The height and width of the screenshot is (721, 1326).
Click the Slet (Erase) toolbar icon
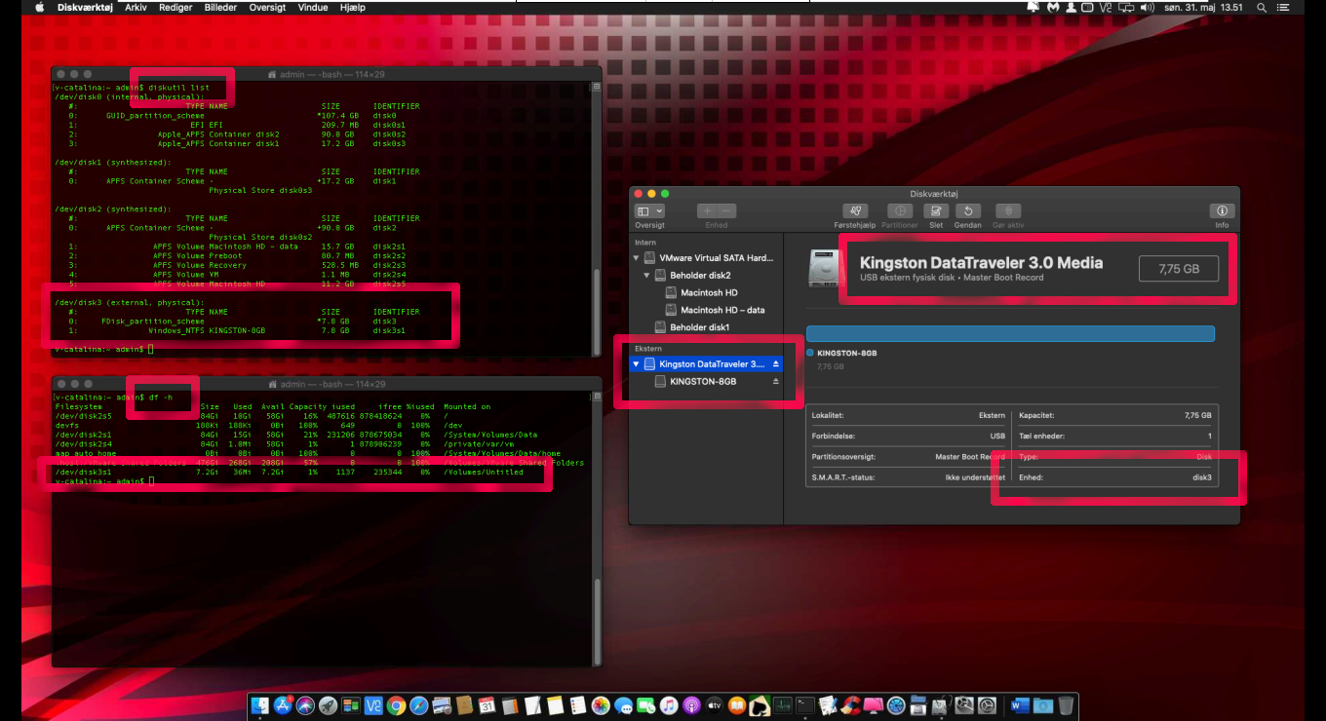[935, 211]
